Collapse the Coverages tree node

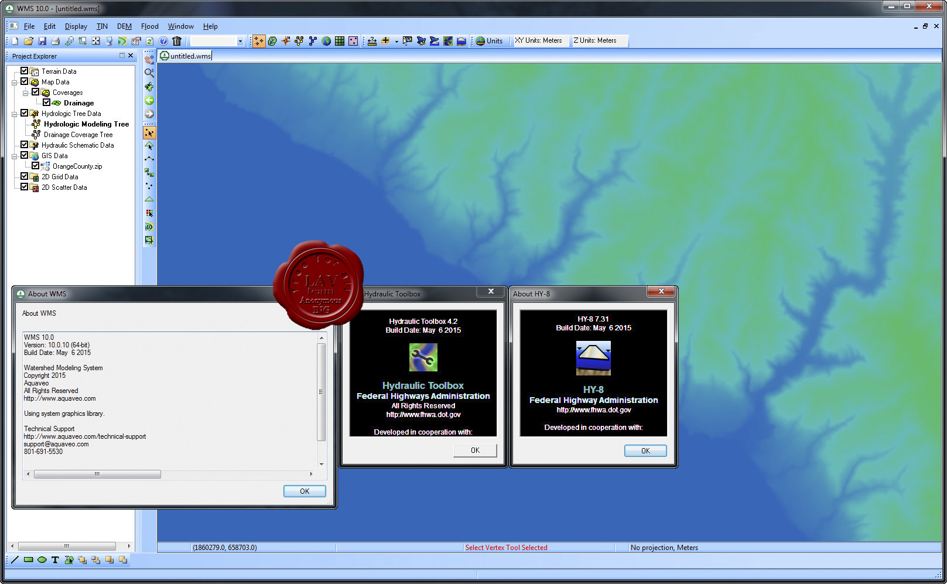pyautogui.click(x=25, y=93)
